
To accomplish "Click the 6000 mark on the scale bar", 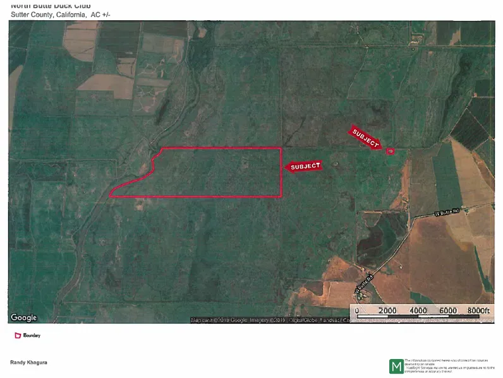I will point(447,311).
